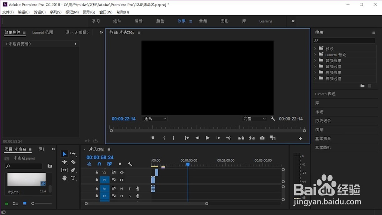Select the Hand tool

[64, 178]
